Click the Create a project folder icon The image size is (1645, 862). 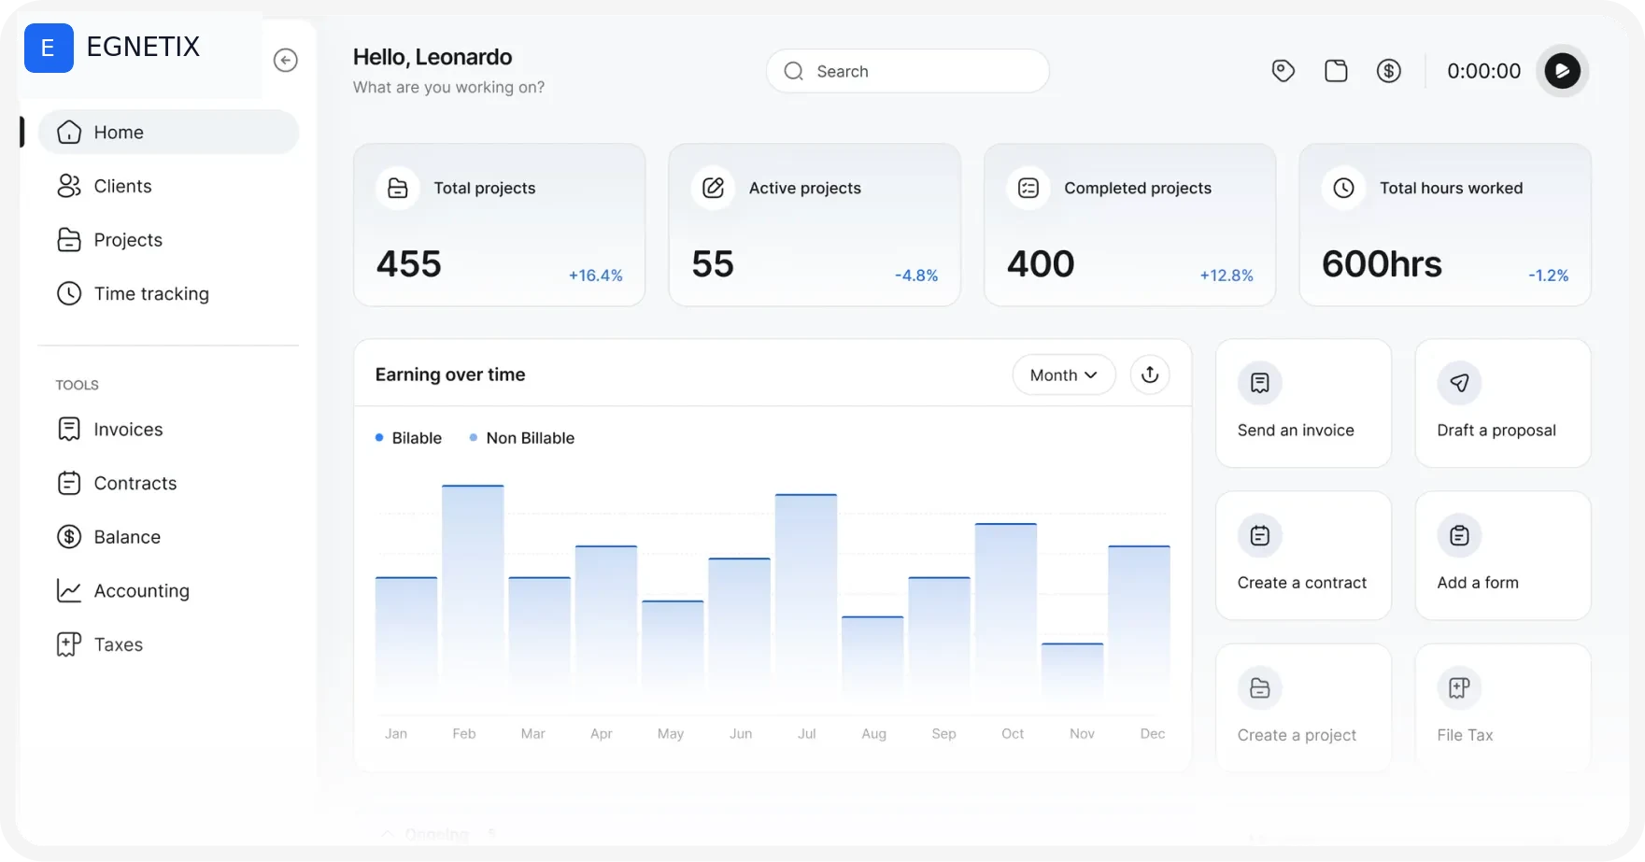pos(1260,688)
